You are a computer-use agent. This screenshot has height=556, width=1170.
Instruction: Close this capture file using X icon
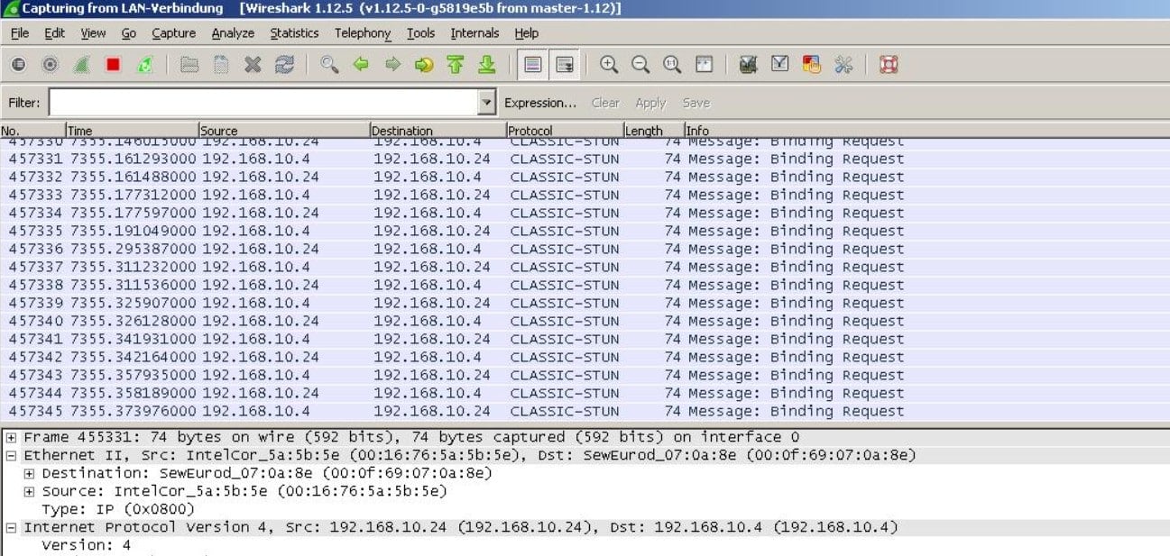click(x=253, y=65)
